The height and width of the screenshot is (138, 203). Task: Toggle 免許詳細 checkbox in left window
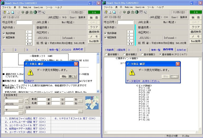[4, 33]
